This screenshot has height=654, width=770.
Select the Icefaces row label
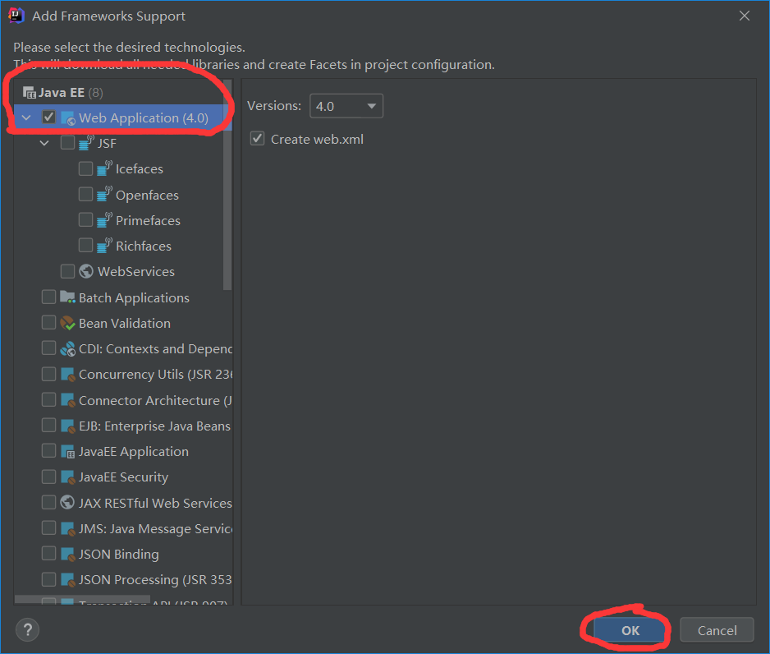140,169
